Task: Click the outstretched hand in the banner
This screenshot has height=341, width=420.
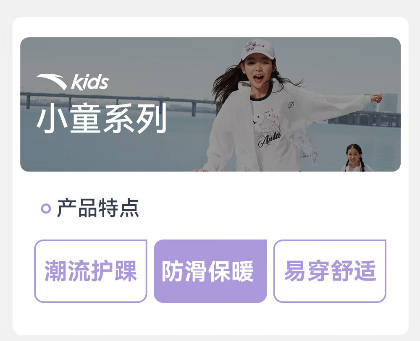Action: (377, 99)
